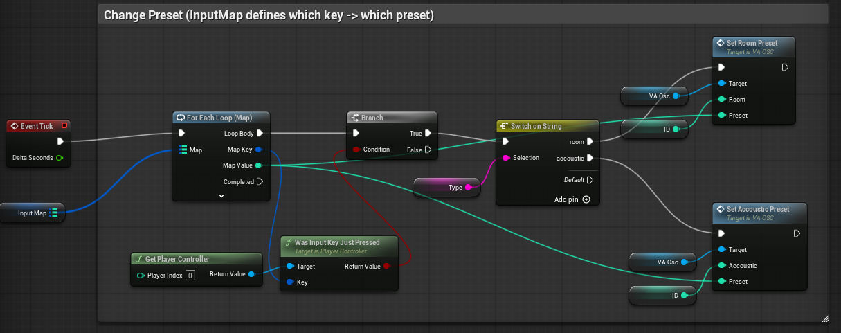This screenshot has width=841, height=333.
Task: Click the Loop Body execution output pin
Action: point(260,133)
